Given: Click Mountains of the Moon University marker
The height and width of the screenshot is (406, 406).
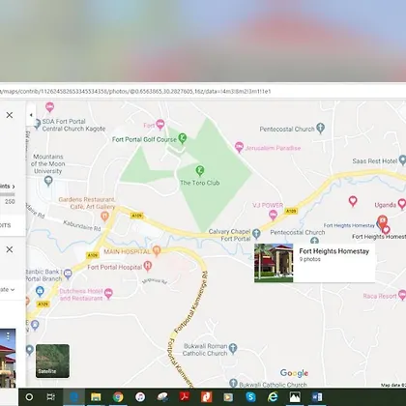Looking at the screenshot, I should (48, 181).
